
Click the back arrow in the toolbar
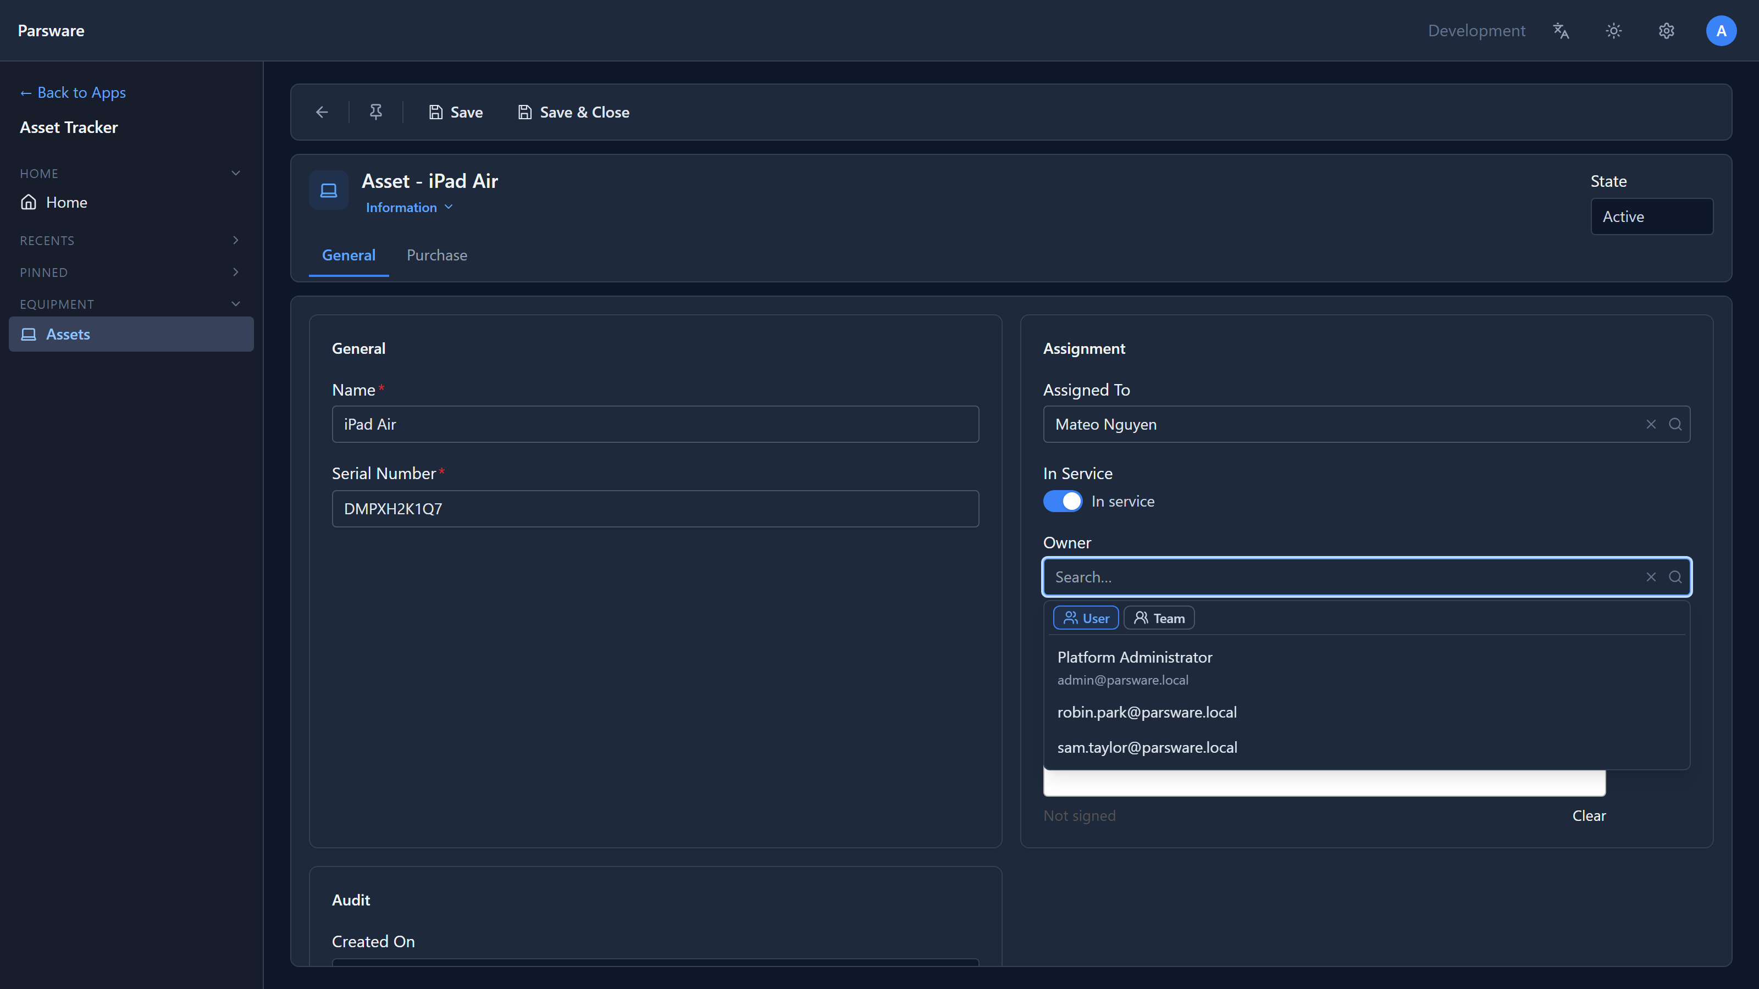(x=322, y=112)
